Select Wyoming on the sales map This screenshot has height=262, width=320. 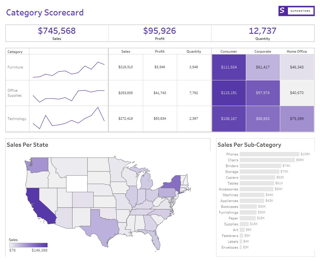click(77, 183)
